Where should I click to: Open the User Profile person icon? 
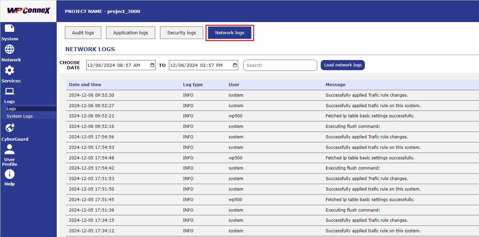[10, 149]
